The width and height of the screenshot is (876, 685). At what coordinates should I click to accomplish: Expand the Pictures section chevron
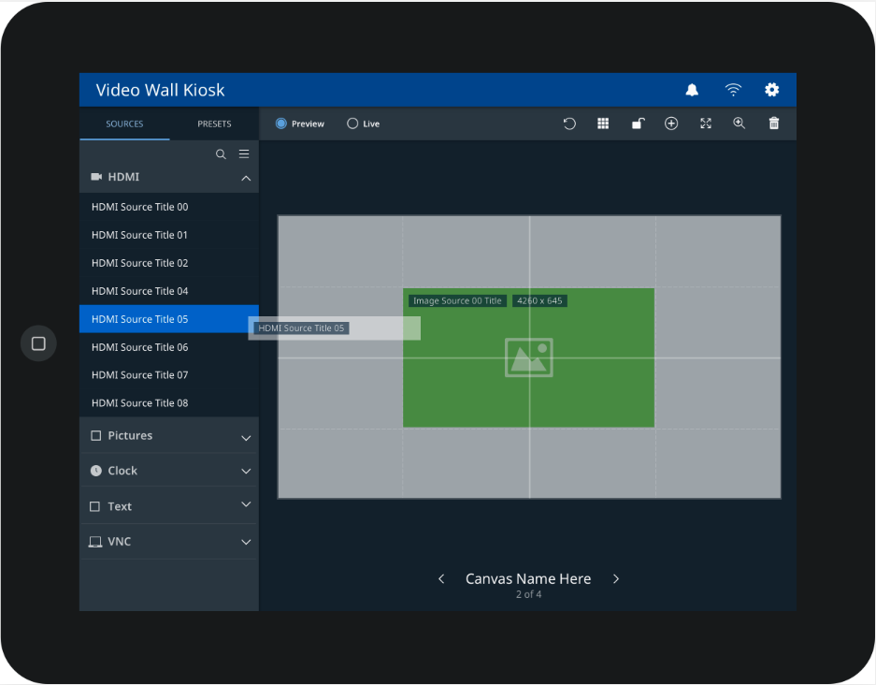click(x=246, y=437)
